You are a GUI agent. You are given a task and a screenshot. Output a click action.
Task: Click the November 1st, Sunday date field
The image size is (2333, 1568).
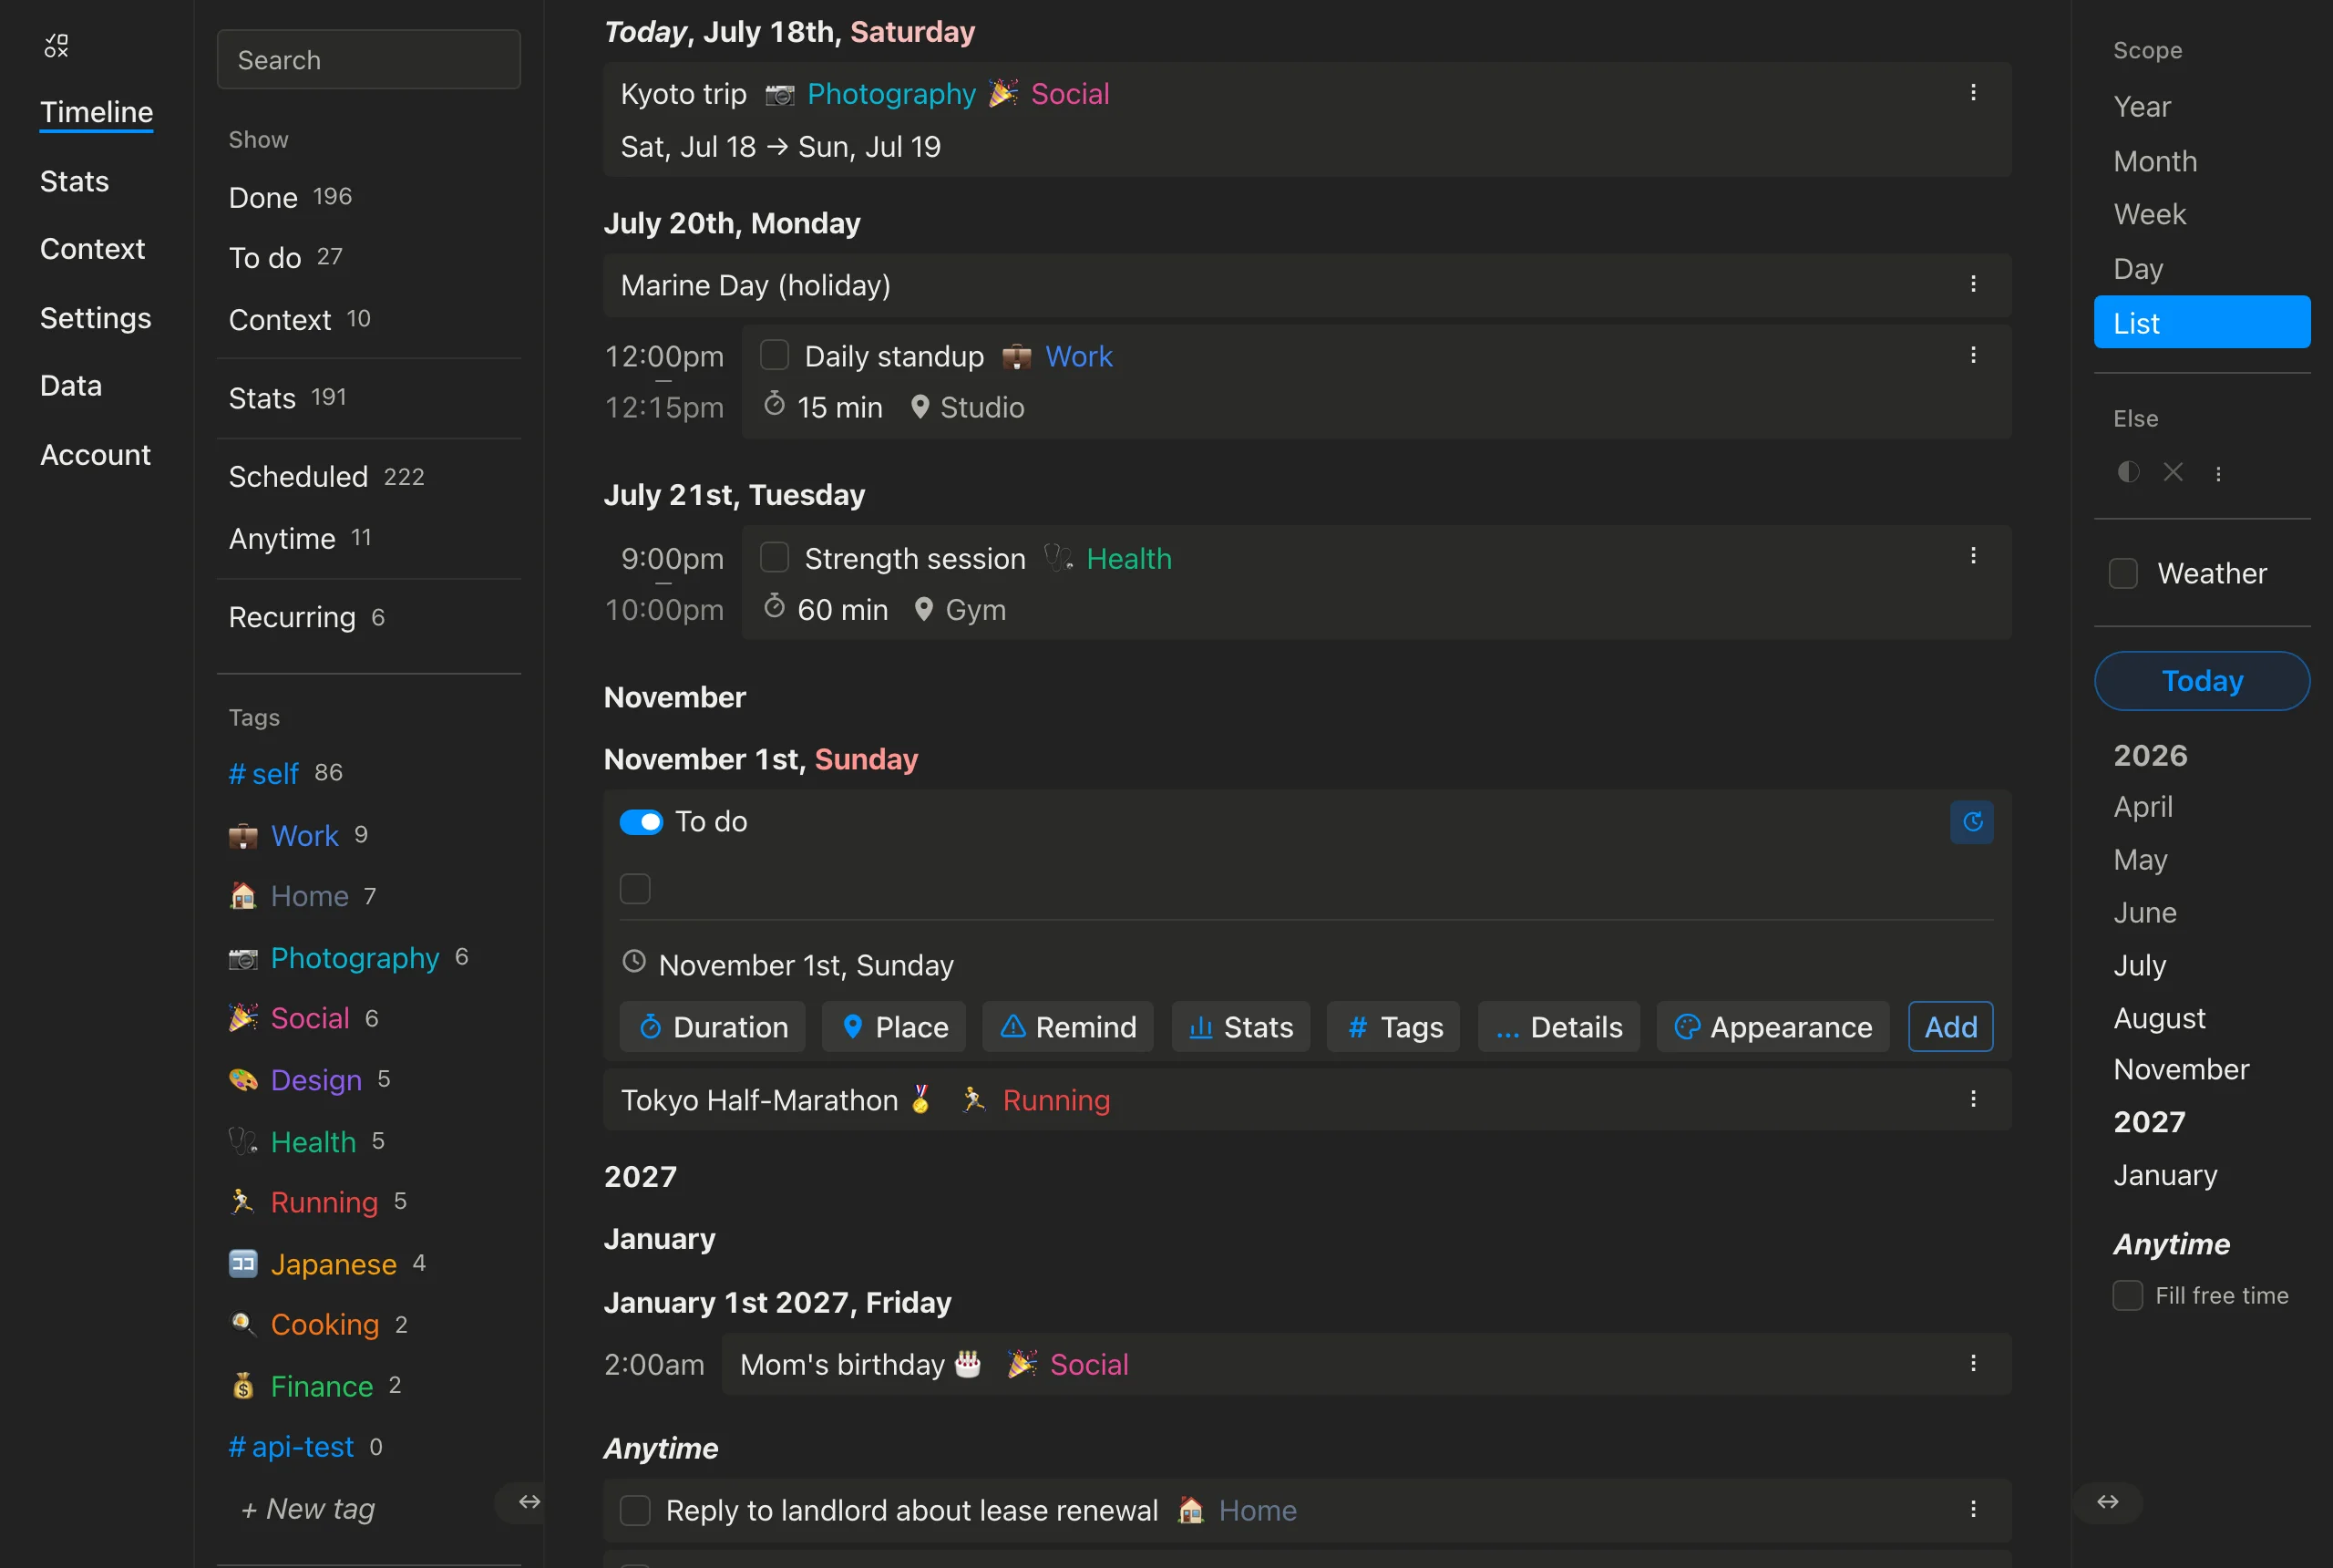[806, 965]
